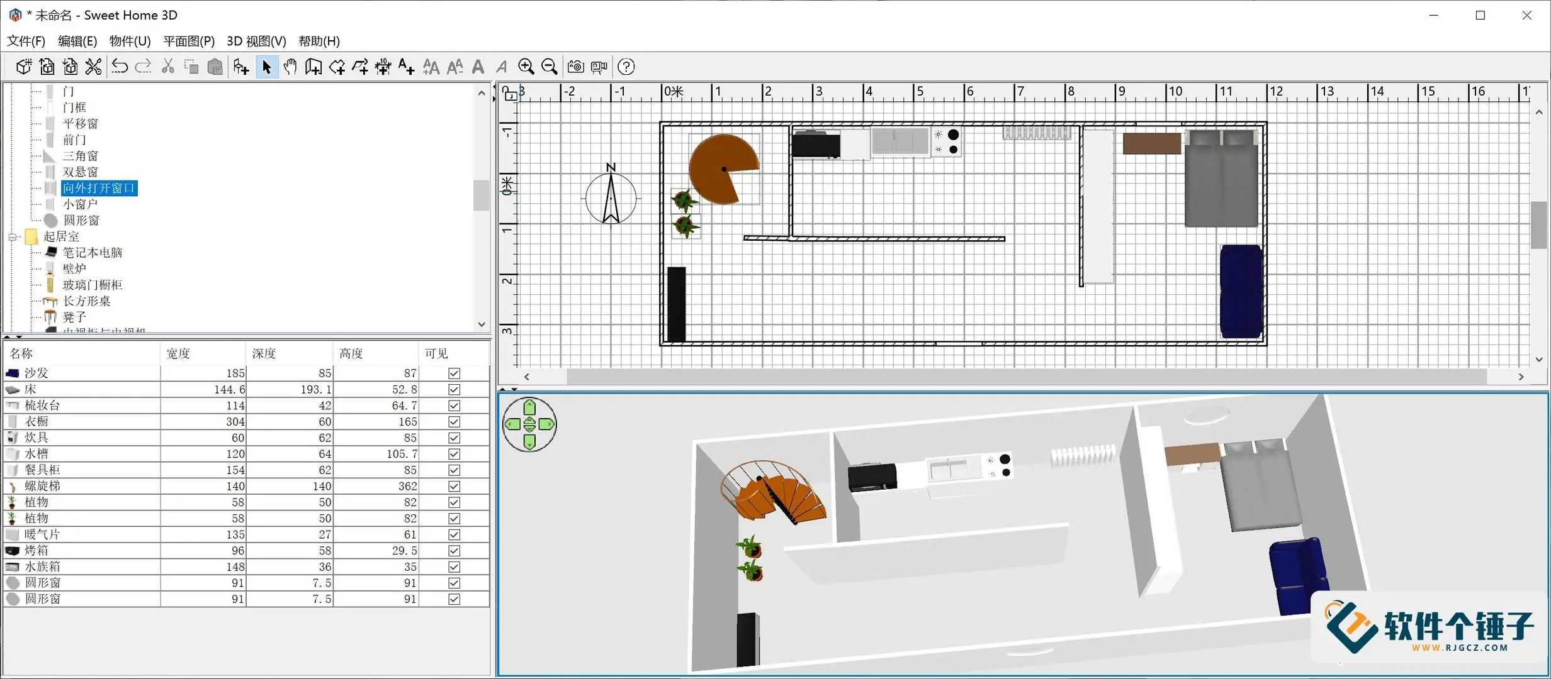Image resolution: width=1551 pixels, height=679 pixels.
Task: Open the 平面图(P) menu
Action: (188, 41)
